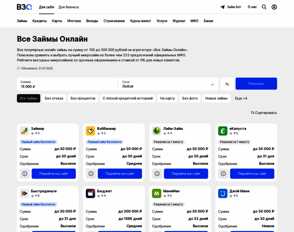
Task: Open site search magnifier icon
Action: 264,7
